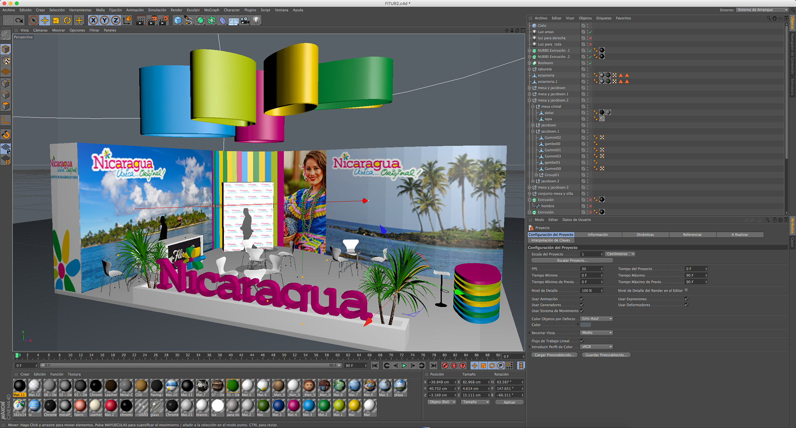Jump to the animation end button
796x428 pixels.
433,366
